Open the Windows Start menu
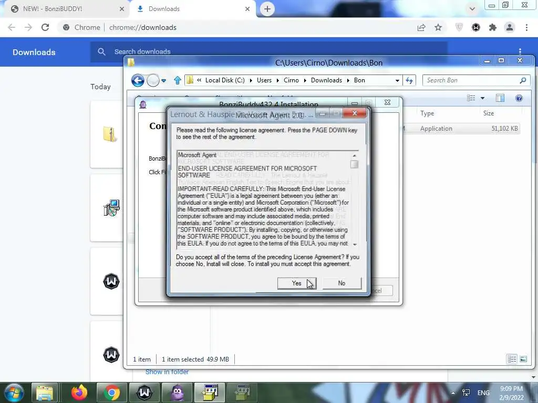 [14, 393]
